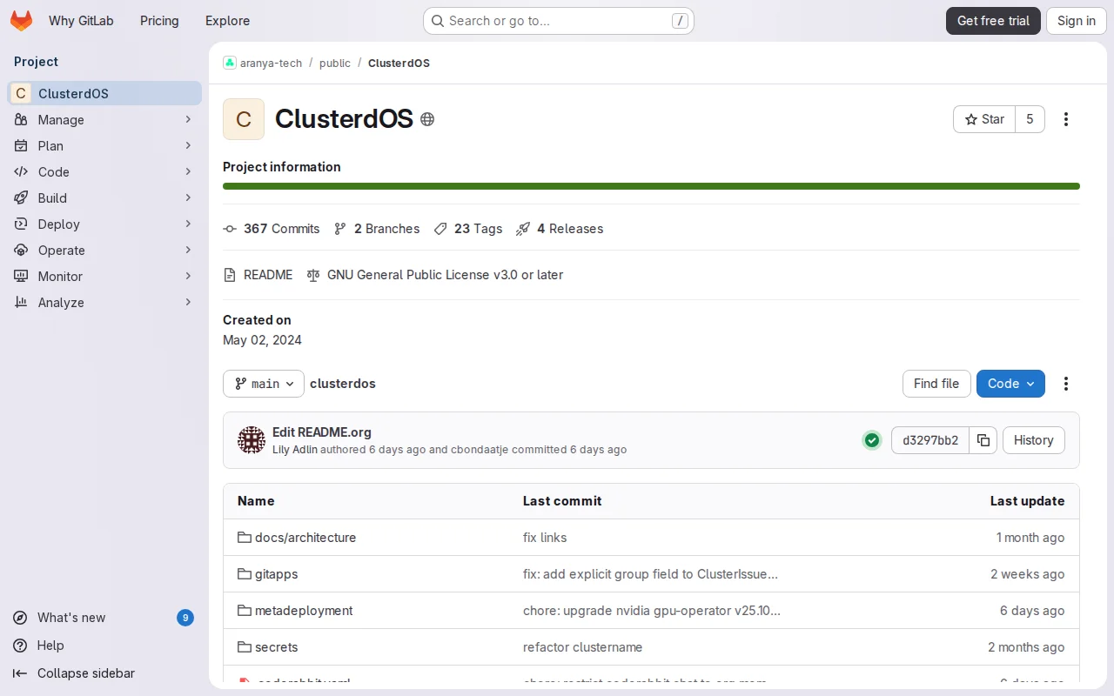View the 4 Releases
Image resolution: width=1114 pixels, height=696 pixels.
[560, 229]
